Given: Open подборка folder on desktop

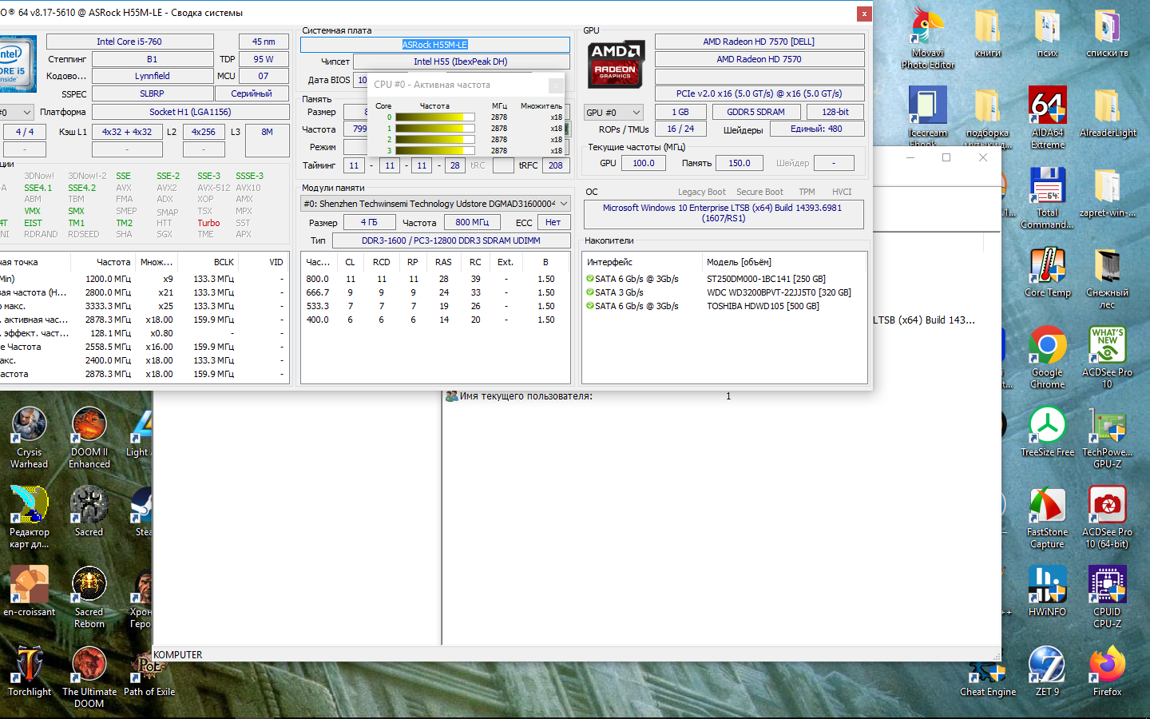Looking at the screenshot, I should coord(988,117).
